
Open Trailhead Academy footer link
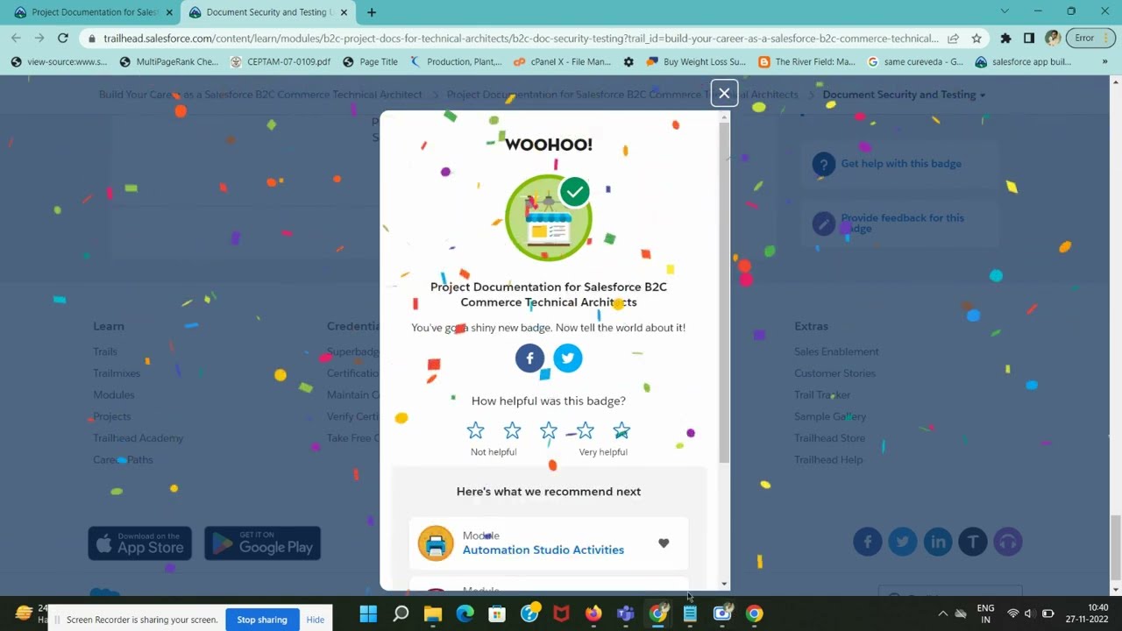[138, 438]
